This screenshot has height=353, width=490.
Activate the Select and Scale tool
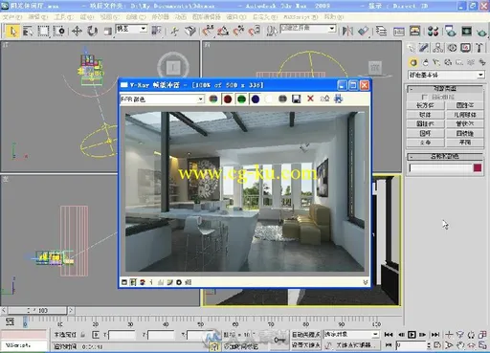tap(108, 31)
